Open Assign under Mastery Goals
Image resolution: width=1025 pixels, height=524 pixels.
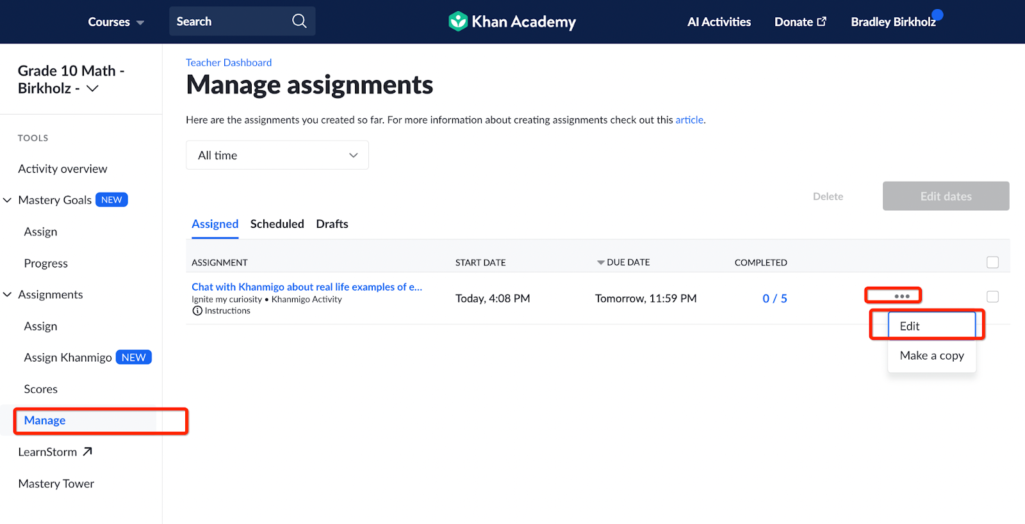click(x=40, y=232)
